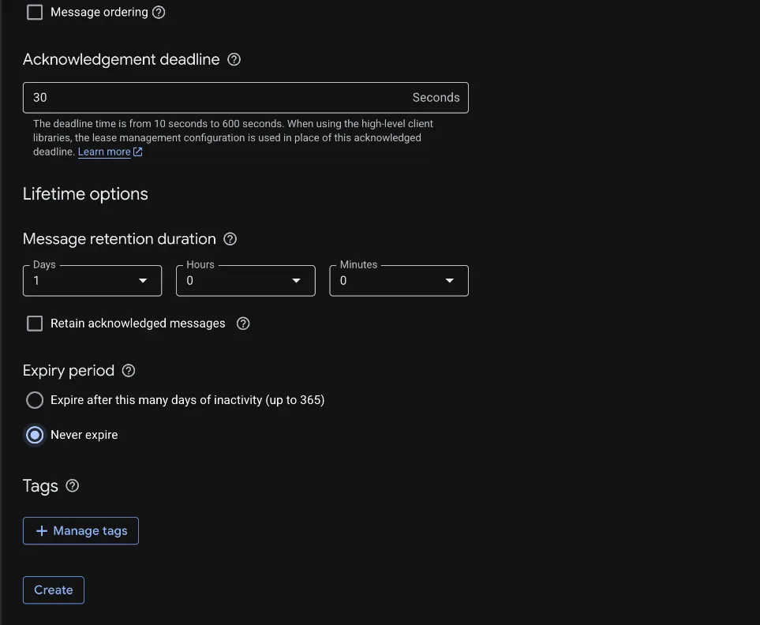Open the Days dropdown
This screenshot has width=760, height=625.
92,280
